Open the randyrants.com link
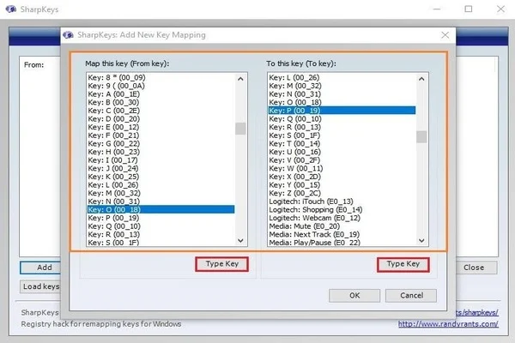 pos(448,324)
